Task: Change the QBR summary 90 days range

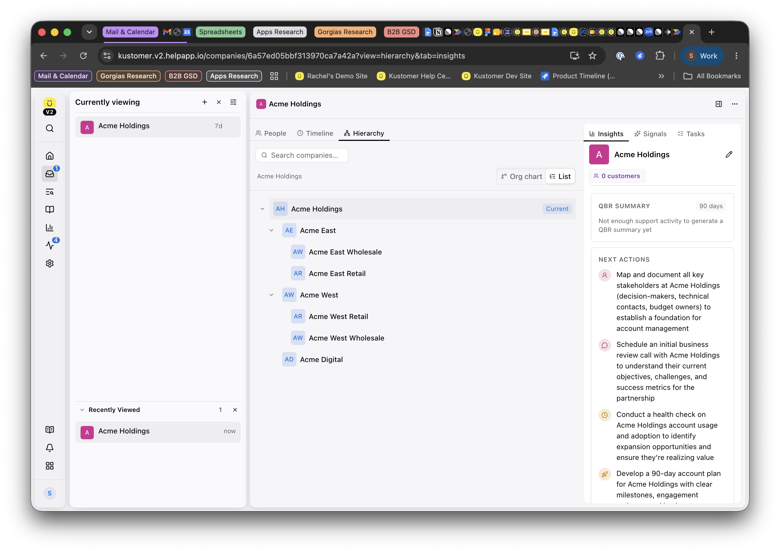Action: pyautogui.click(x=711, y=206)
